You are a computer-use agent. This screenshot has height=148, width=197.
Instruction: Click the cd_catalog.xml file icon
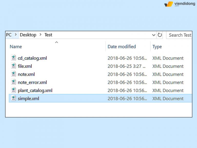[13, 58]
